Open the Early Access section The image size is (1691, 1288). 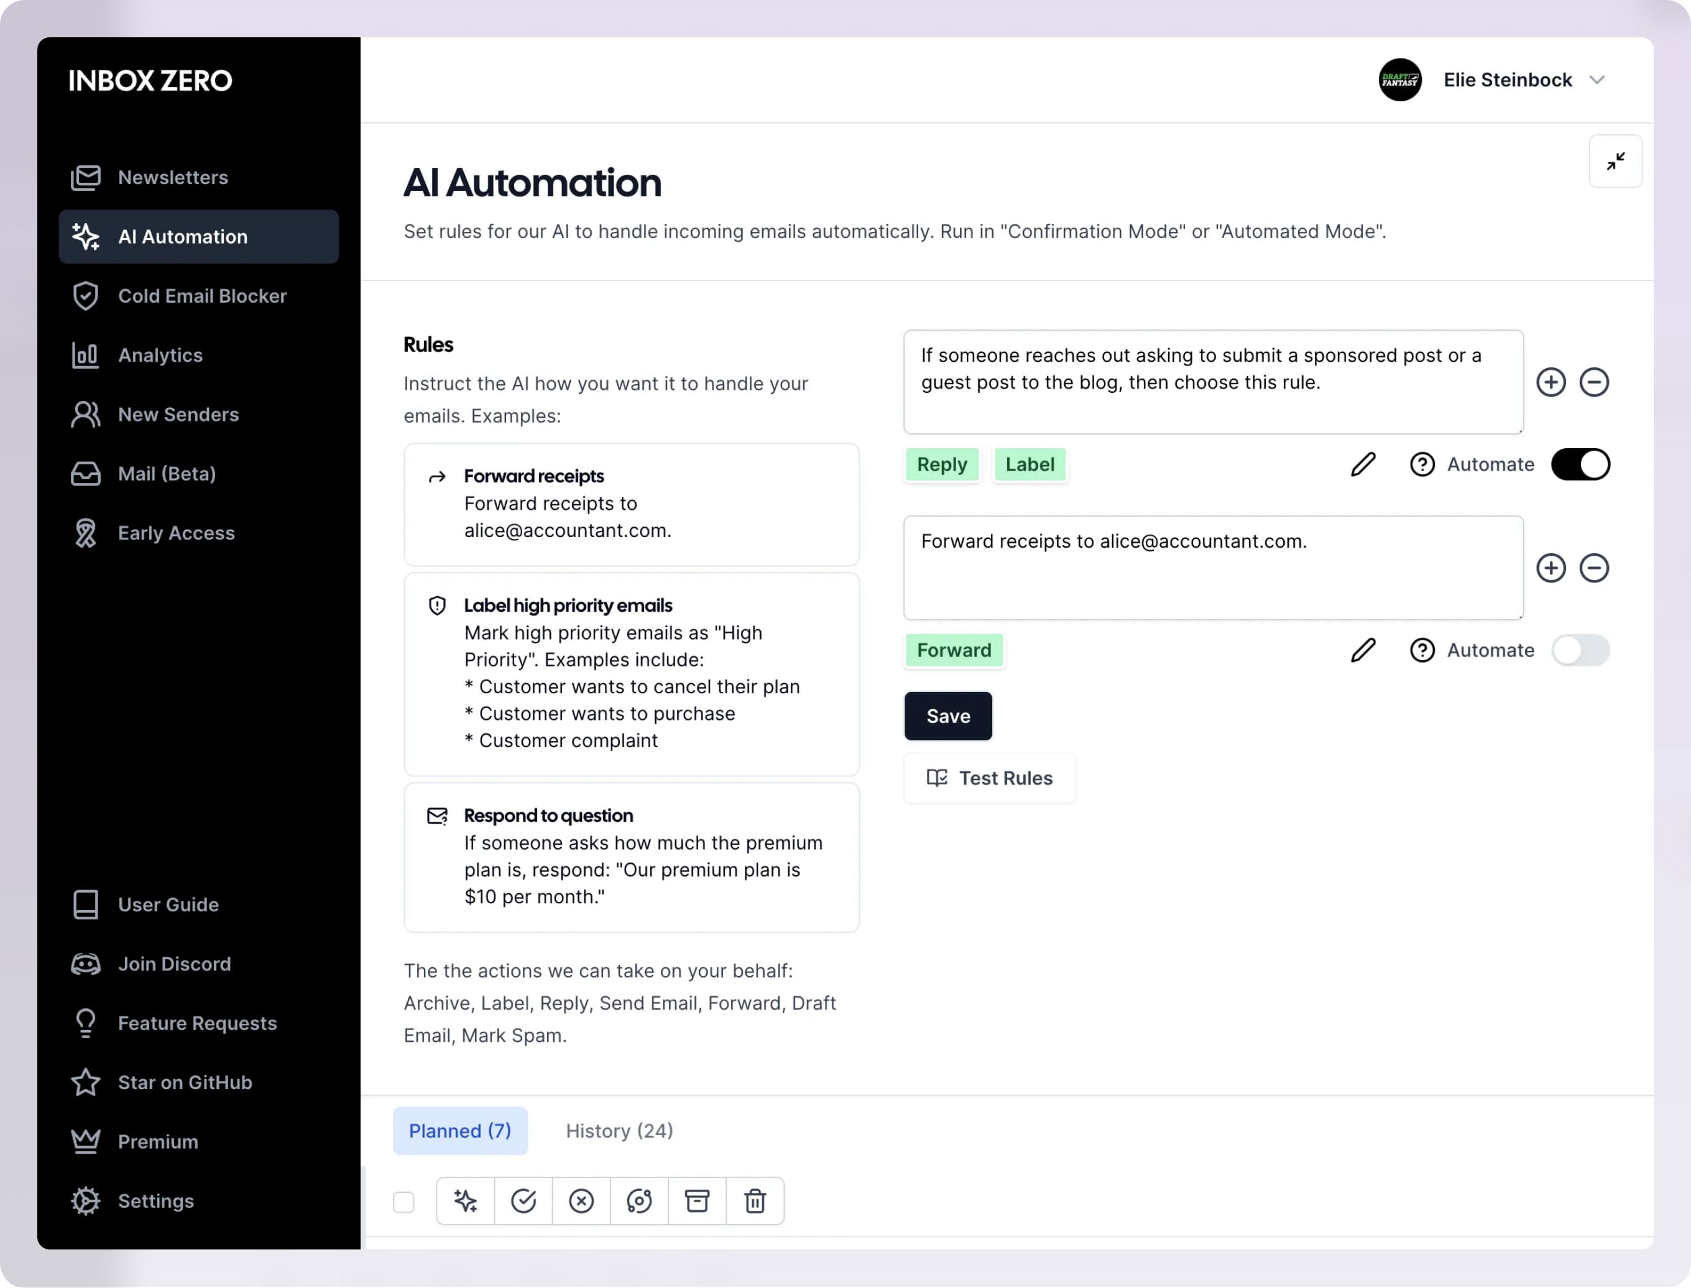(177, 533)
